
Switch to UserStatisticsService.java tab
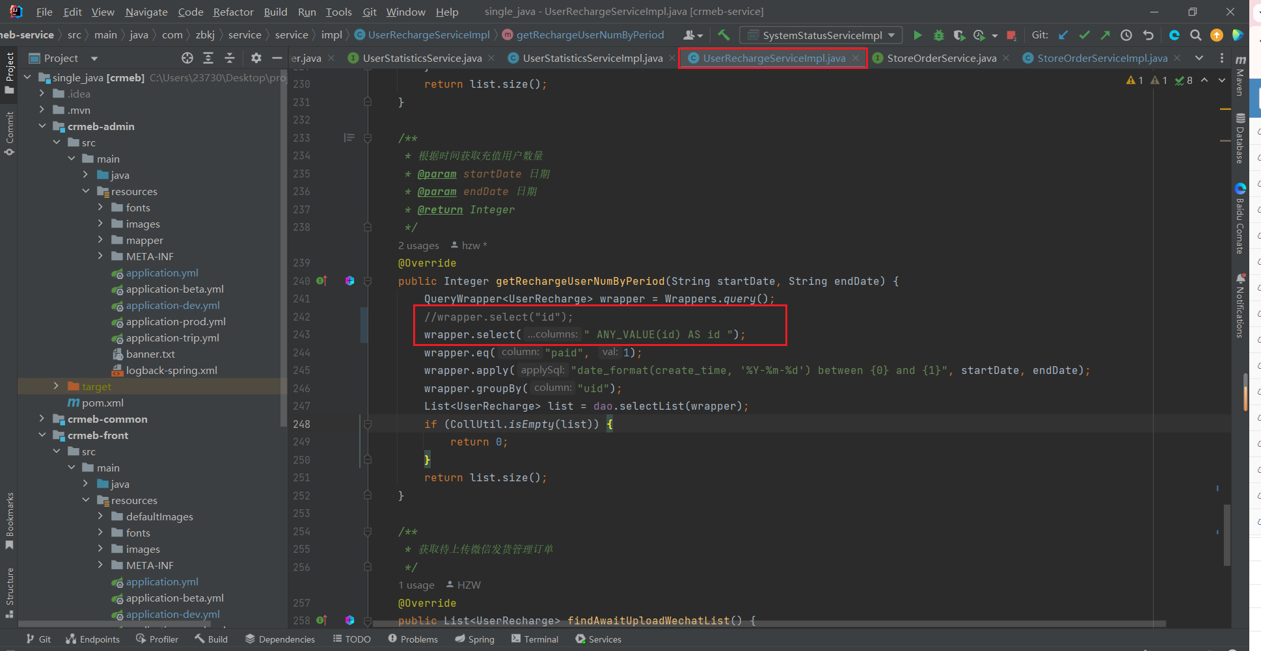(422, 58)
